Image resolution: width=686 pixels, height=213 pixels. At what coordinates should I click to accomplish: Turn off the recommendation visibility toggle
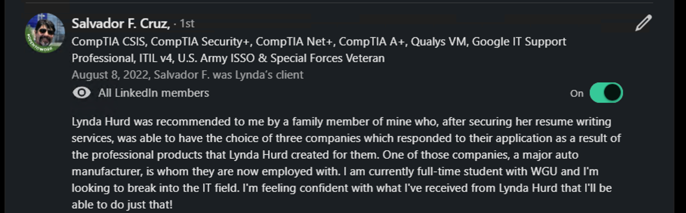click(606, 93)
